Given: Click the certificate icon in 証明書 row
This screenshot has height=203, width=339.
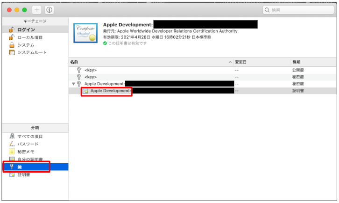Looking at the screenshot, I should click(85, 91).
